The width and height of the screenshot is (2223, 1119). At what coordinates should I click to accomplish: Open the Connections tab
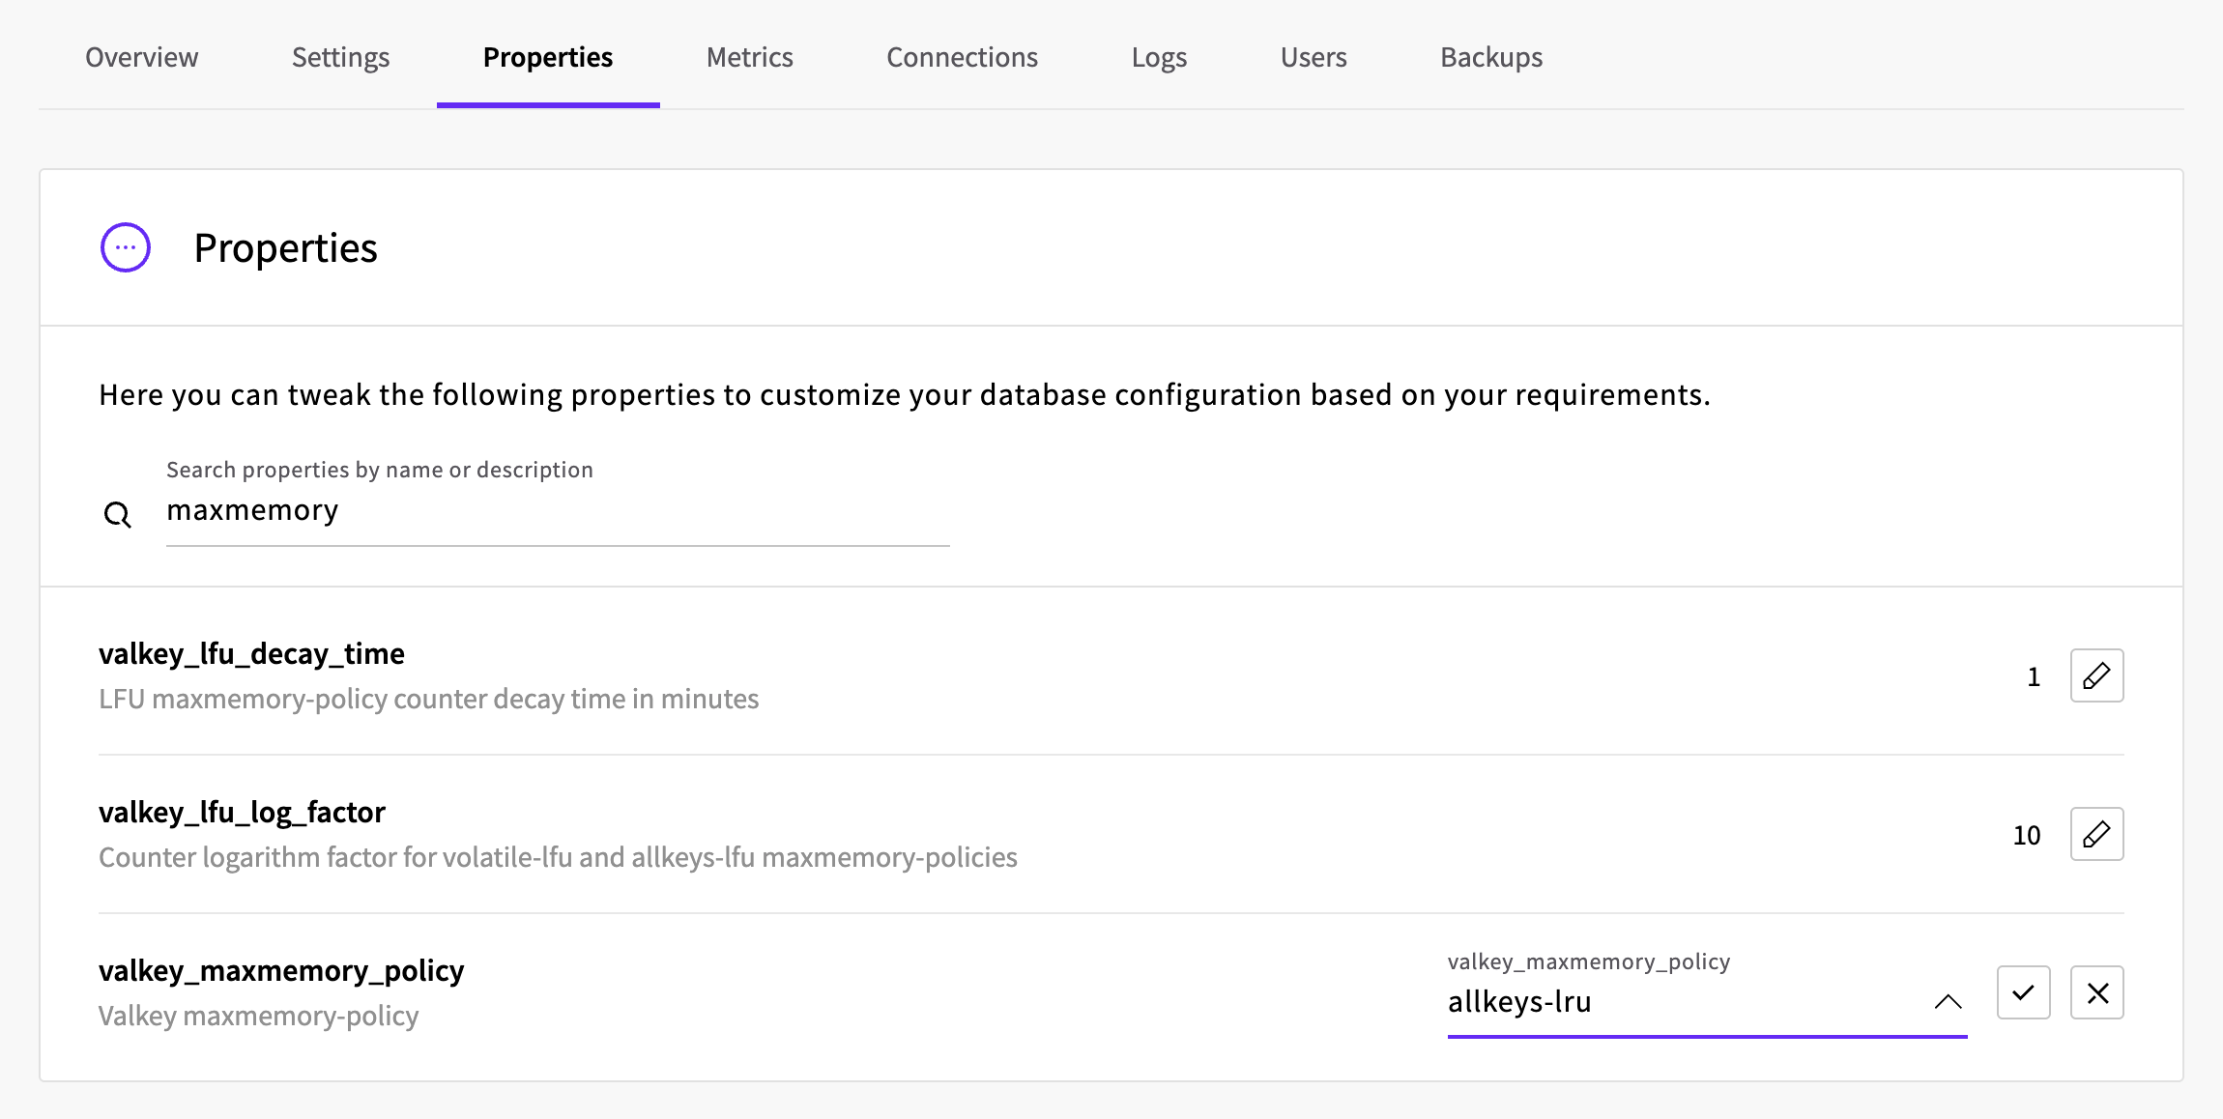click(x=963, y=57)
